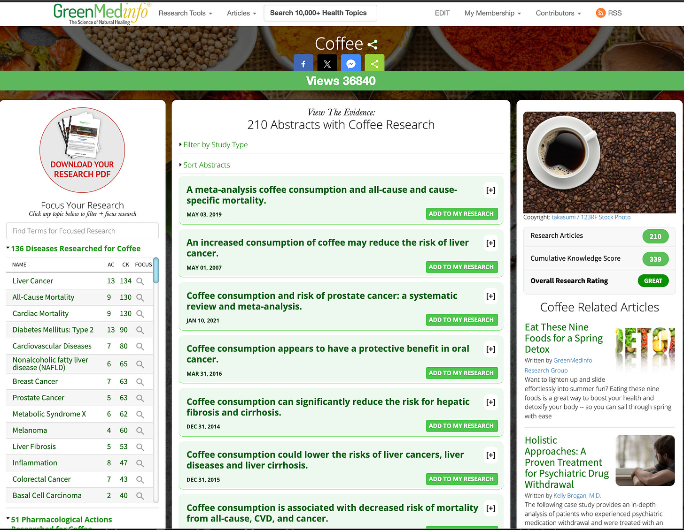This screenshot has height=530, width=684.
Task: Open Articles menu
Action: 241,13
